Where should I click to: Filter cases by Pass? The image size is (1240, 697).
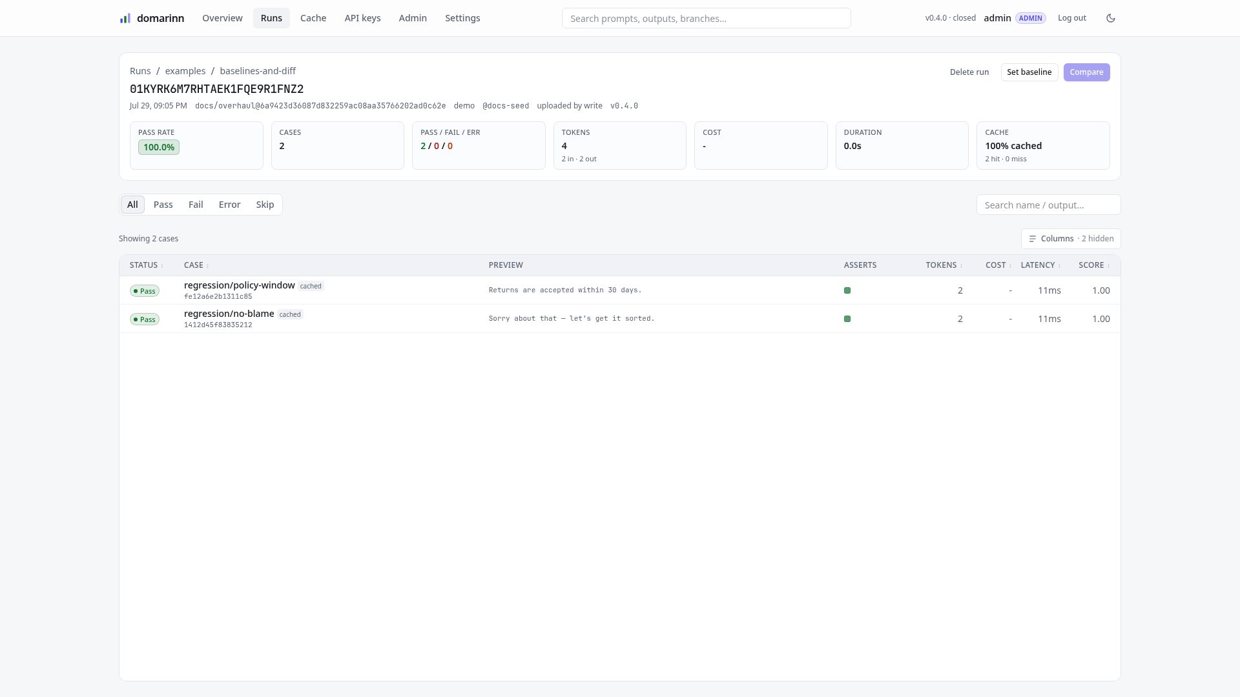[x=163, y=205]
